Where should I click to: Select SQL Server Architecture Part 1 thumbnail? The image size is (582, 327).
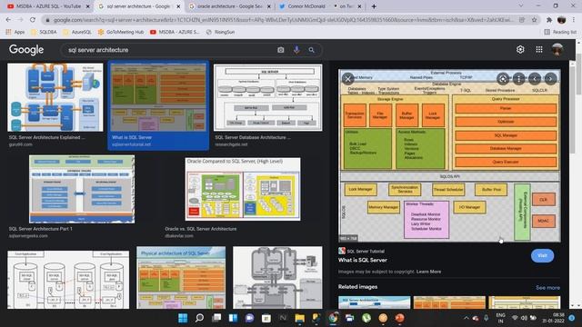pos(82,189)
